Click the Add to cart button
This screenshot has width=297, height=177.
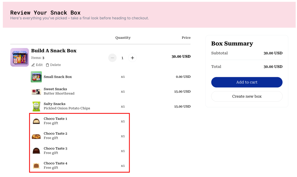pos(247,82)
